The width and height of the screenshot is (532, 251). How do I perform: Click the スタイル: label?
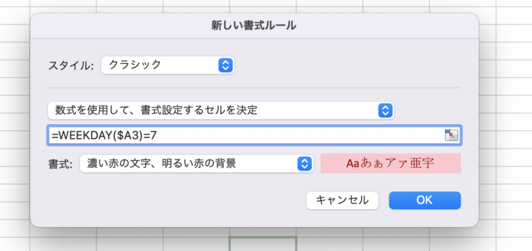click(x=71, y=65)
